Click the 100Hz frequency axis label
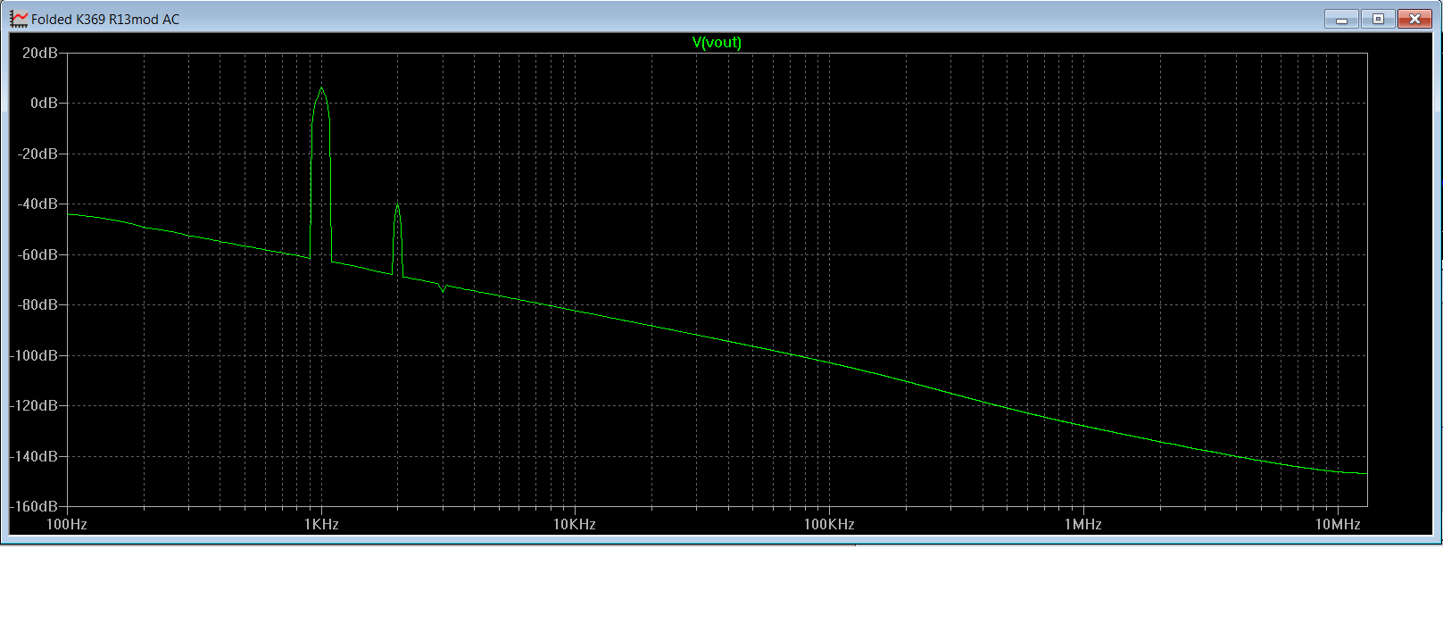 67,524
